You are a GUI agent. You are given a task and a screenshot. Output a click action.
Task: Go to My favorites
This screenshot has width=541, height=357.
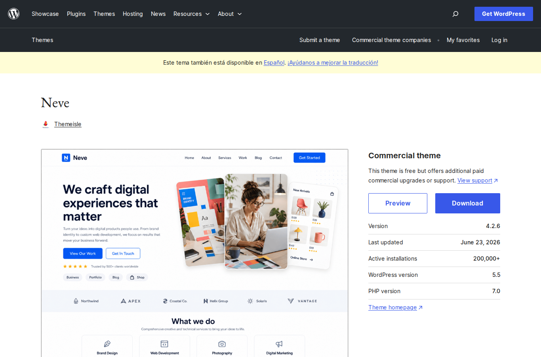click(463, 40)
